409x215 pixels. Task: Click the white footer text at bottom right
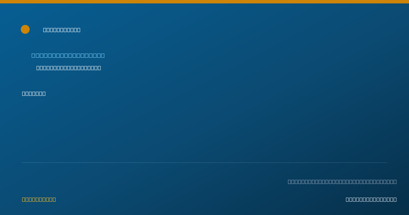coord(371,199)
